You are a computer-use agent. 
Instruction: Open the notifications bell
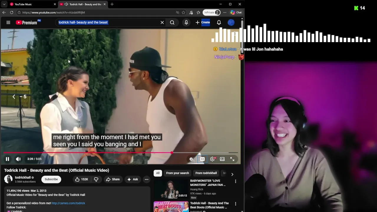tap(219, 22)
